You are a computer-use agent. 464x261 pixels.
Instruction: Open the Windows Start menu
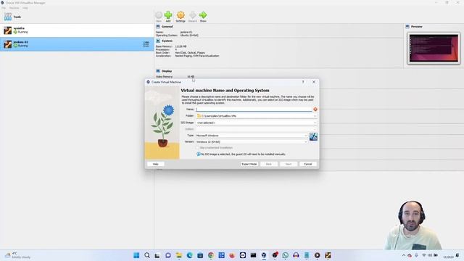[x=136, y=255]
